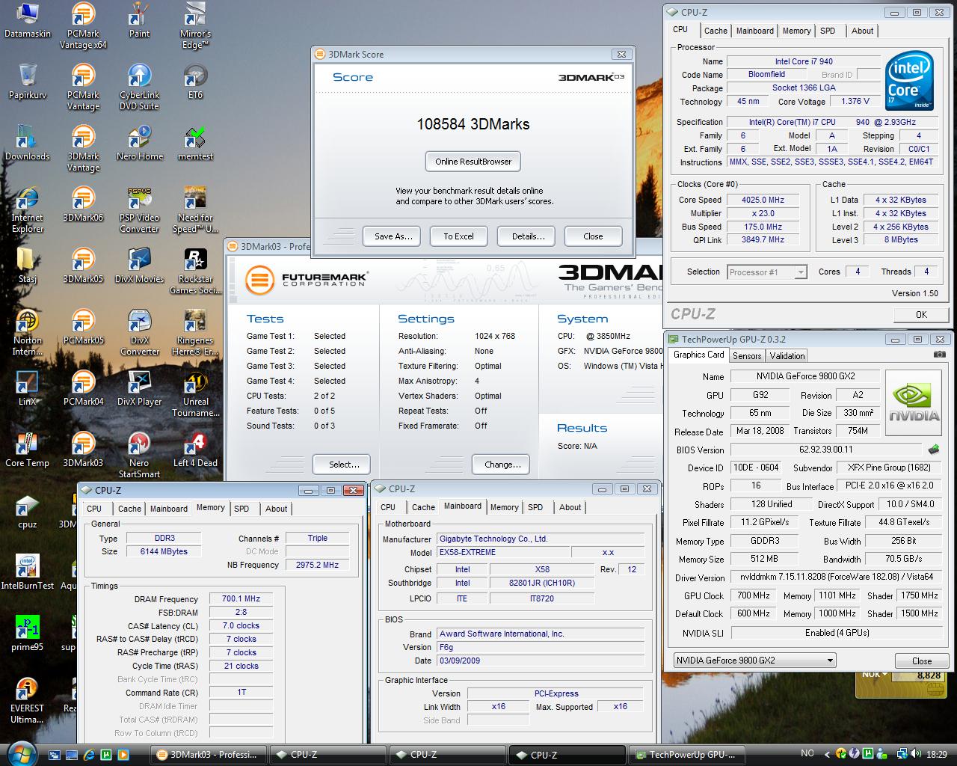Click Save As in 3DMark Score
This screenshot has width=957, height=766.
click(393, 236)
